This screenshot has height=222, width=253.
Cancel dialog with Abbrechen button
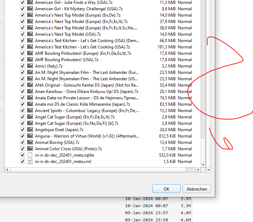coord(197,189)
